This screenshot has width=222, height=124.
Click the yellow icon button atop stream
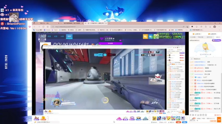tap(145, 37)
